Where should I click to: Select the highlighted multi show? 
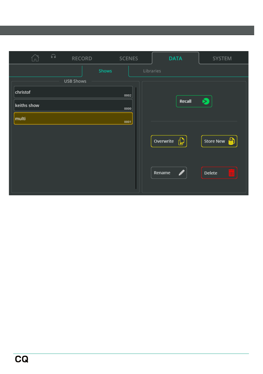(x=73, y=118)
